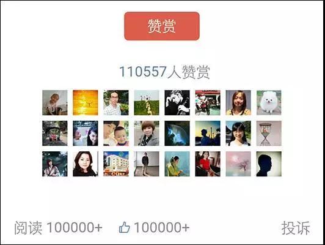Select the man in checkered shirt avatar
The width and height of the screenshot is (325, 245).
tap(116, 103)
